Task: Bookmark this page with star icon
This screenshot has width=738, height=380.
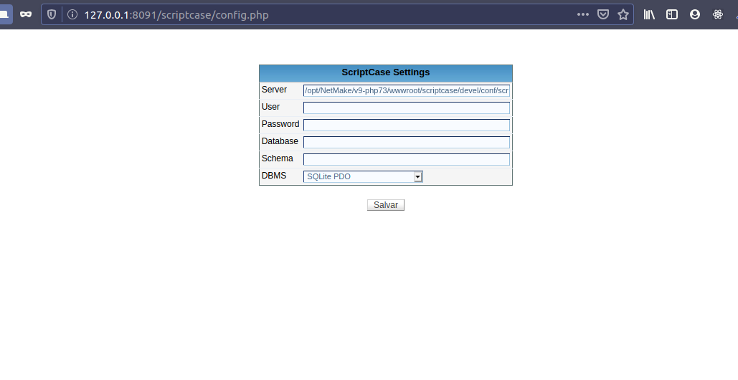Action: click(x=623, y=14)
